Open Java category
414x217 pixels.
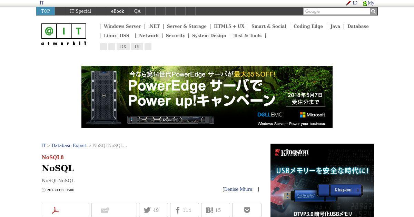point(335,26)
